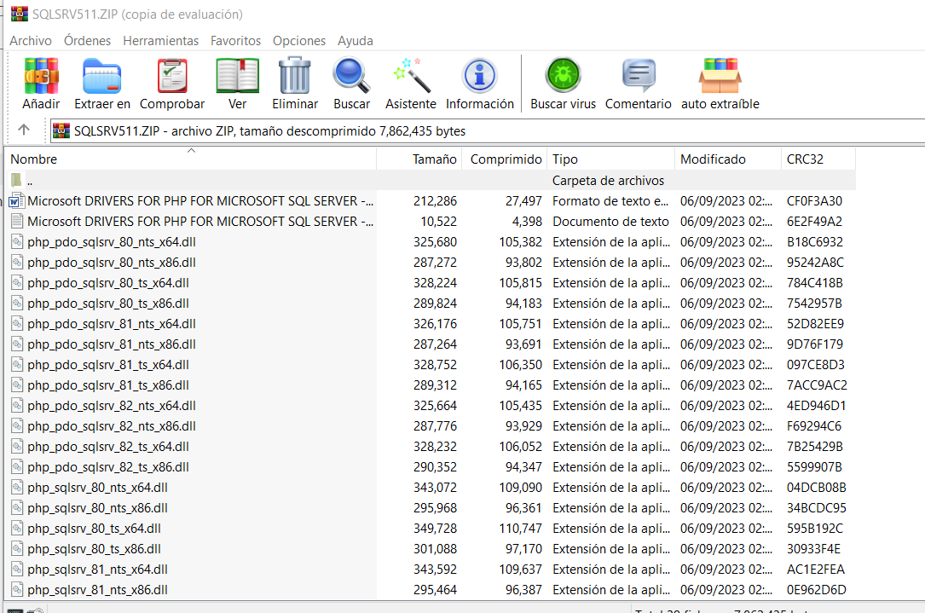This screenshot has width=925, height=613.
Task: Open the parent folder entry
Action: 29,180
